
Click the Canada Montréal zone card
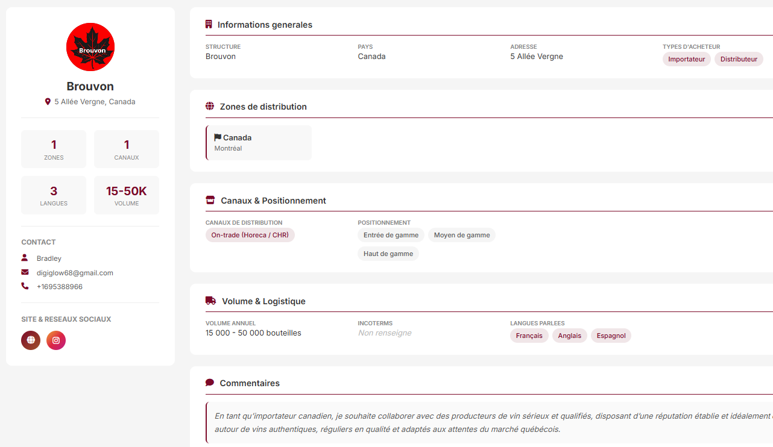tap(259, 143)
